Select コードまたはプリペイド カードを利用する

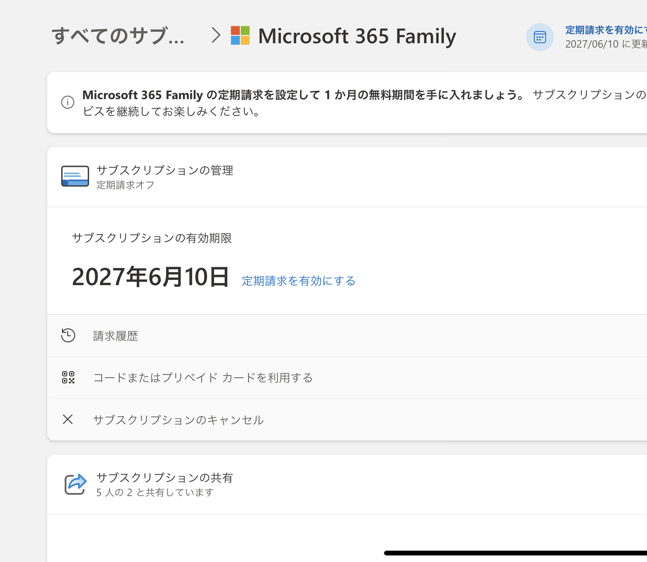[203, 378]
